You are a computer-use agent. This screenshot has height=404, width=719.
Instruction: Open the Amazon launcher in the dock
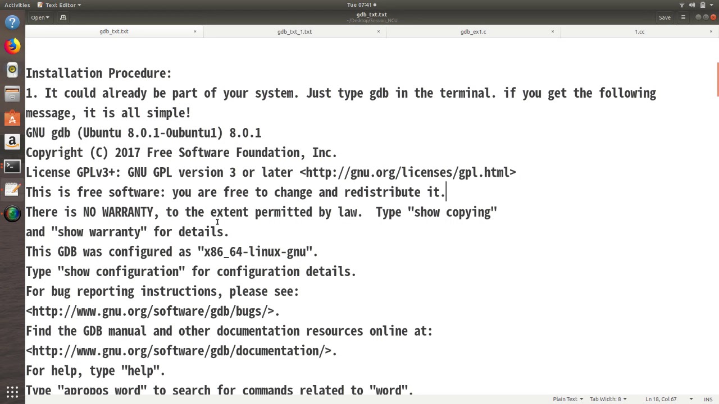coord(12,142)
